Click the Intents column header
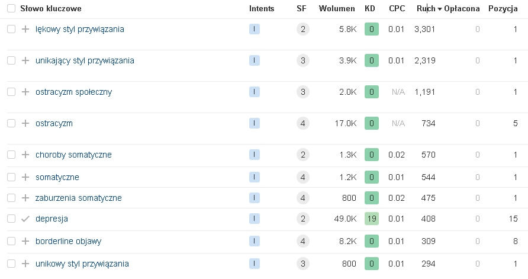The height and width of the screenshot is (279, 528). 262,9
